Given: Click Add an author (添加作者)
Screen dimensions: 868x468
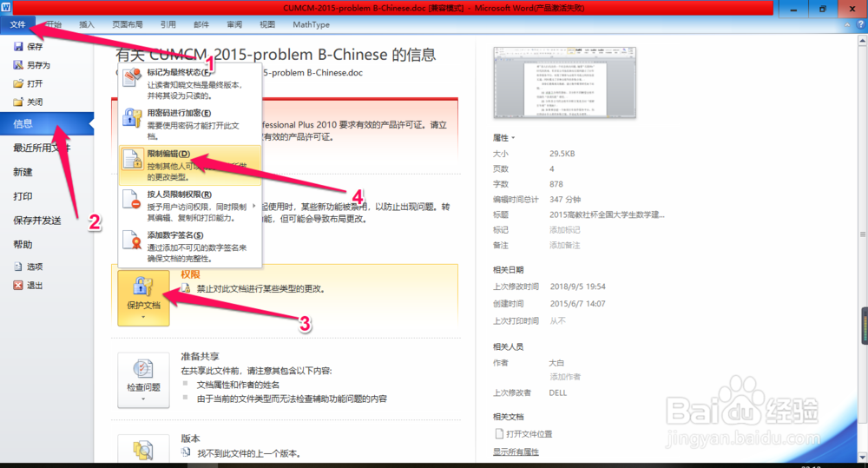Looking at the screenshot, I should coord(565,377).
